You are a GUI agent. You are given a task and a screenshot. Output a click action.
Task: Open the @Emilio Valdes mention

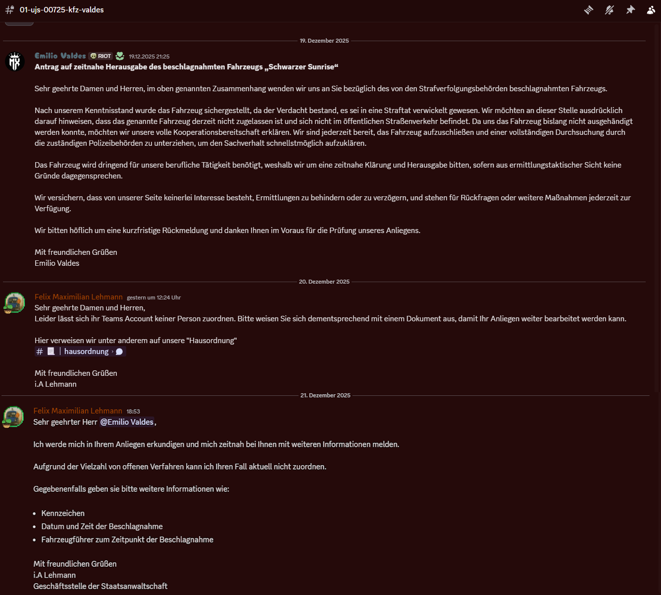[127, 422]
